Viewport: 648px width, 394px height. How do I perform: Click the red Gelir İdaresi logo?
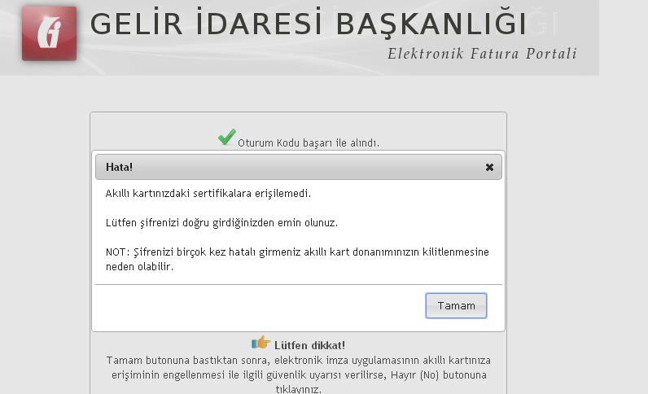click(49, 33)
